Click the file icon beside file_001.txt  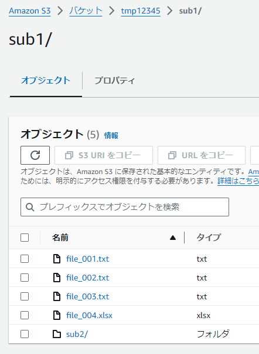[57, 259]
